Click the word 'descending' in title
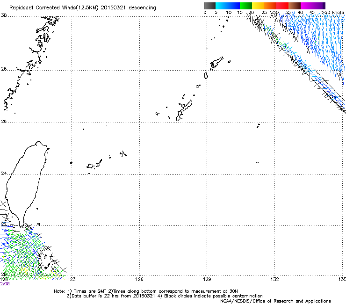 pyautogui.click(x=142, y=8)
